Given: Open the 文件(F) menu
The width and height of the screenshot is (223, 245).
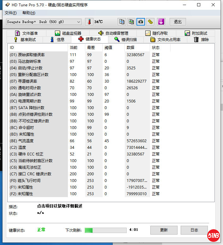Looking at the screenshot, I should click(10, 13).
